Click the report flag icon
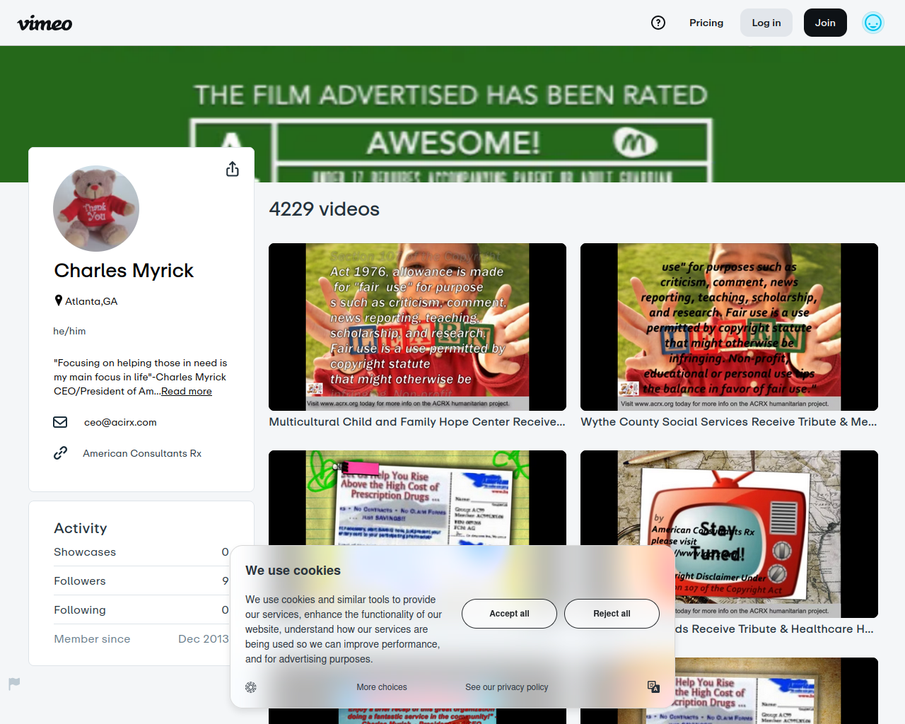Screen dimensions: 905x724 (14, 684)
